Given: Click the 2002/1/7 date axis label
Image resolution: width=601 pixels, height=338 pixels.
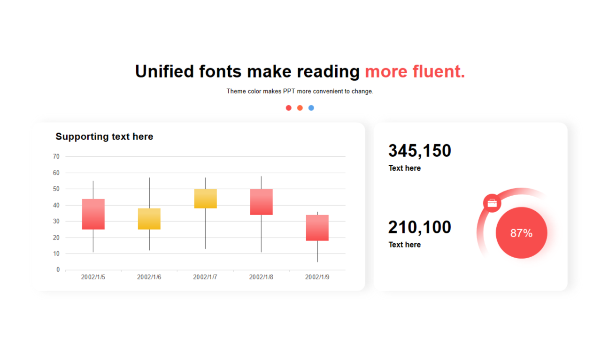Looking at the screenshot, I should point(205,277).
